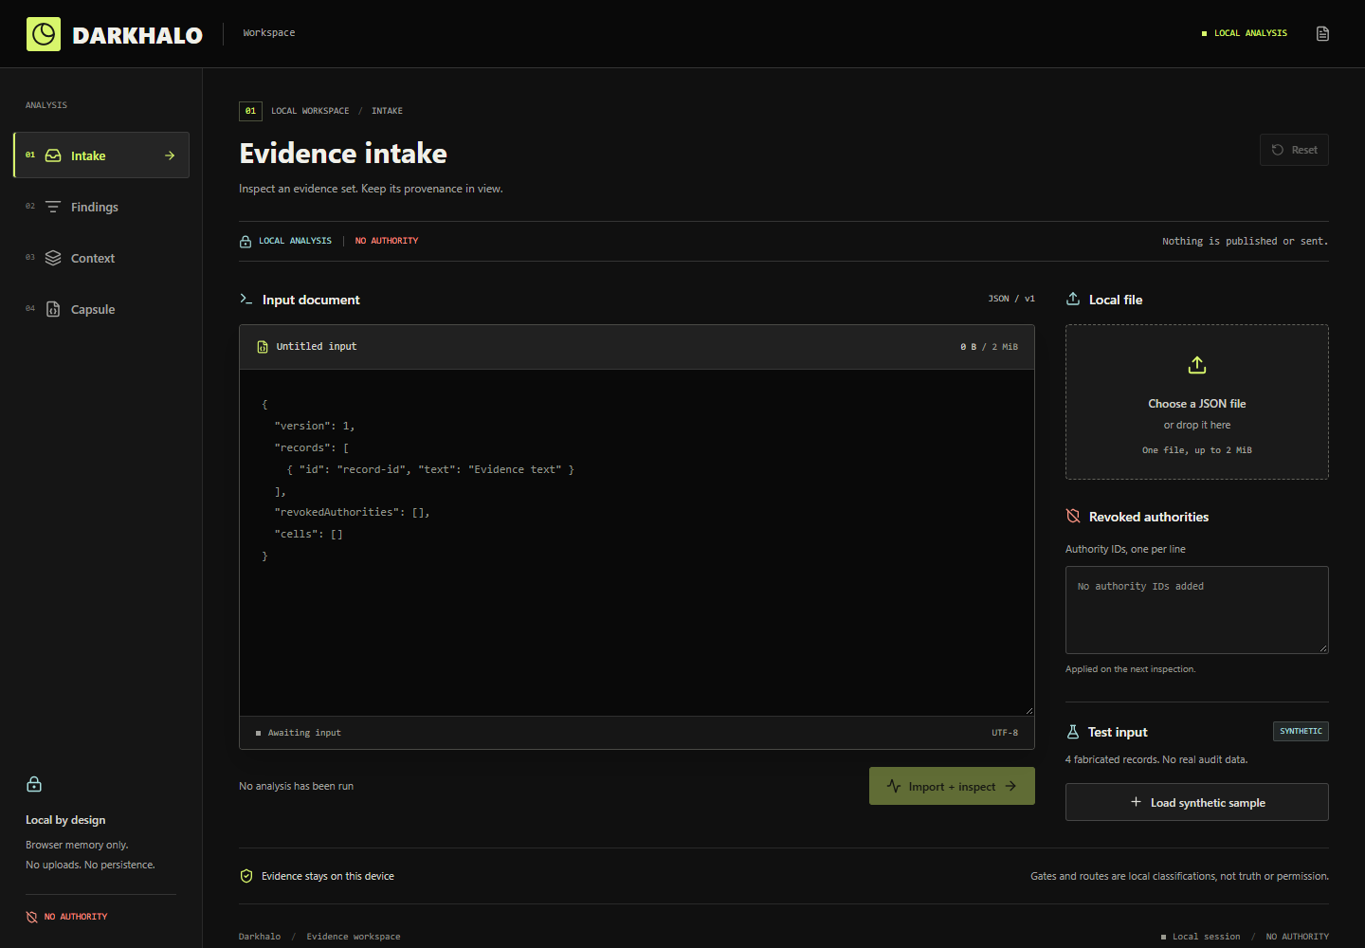Click the flask icon beside Test input
1365x948 pixels.
1073,732
